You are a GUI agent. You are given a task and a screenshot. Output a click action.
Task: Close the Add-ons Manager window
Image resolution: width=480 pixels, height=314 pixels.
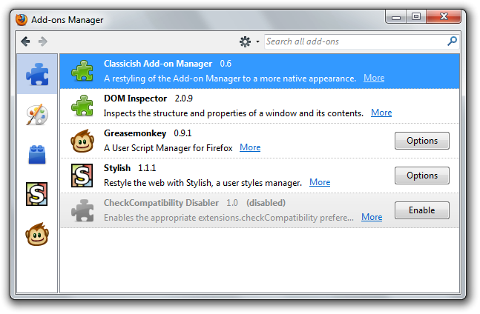pyautogui.click(x=444, y=17)
